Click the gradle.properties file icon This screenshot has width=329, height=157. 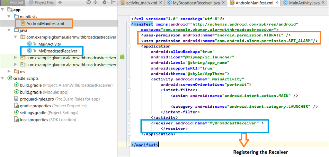coord(16,106)
